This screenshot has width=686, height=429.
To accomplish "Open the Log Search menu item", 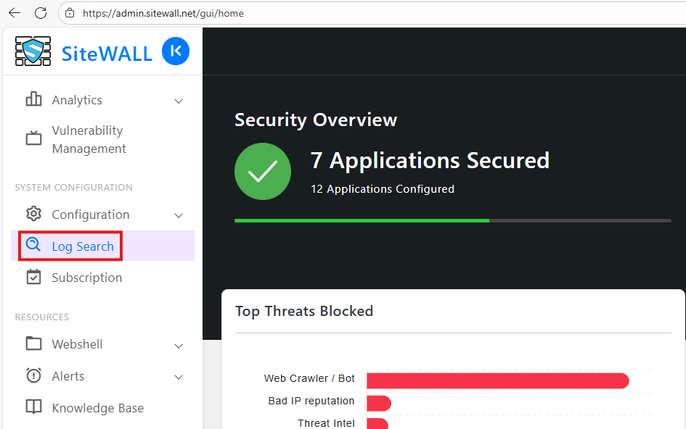I will (x=83, y=246).
